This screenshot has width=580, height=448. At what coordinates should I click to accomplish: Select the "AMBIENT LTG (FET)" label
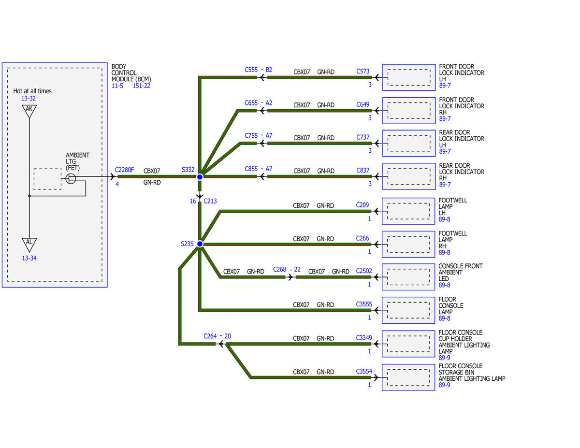tap(78, 161)
